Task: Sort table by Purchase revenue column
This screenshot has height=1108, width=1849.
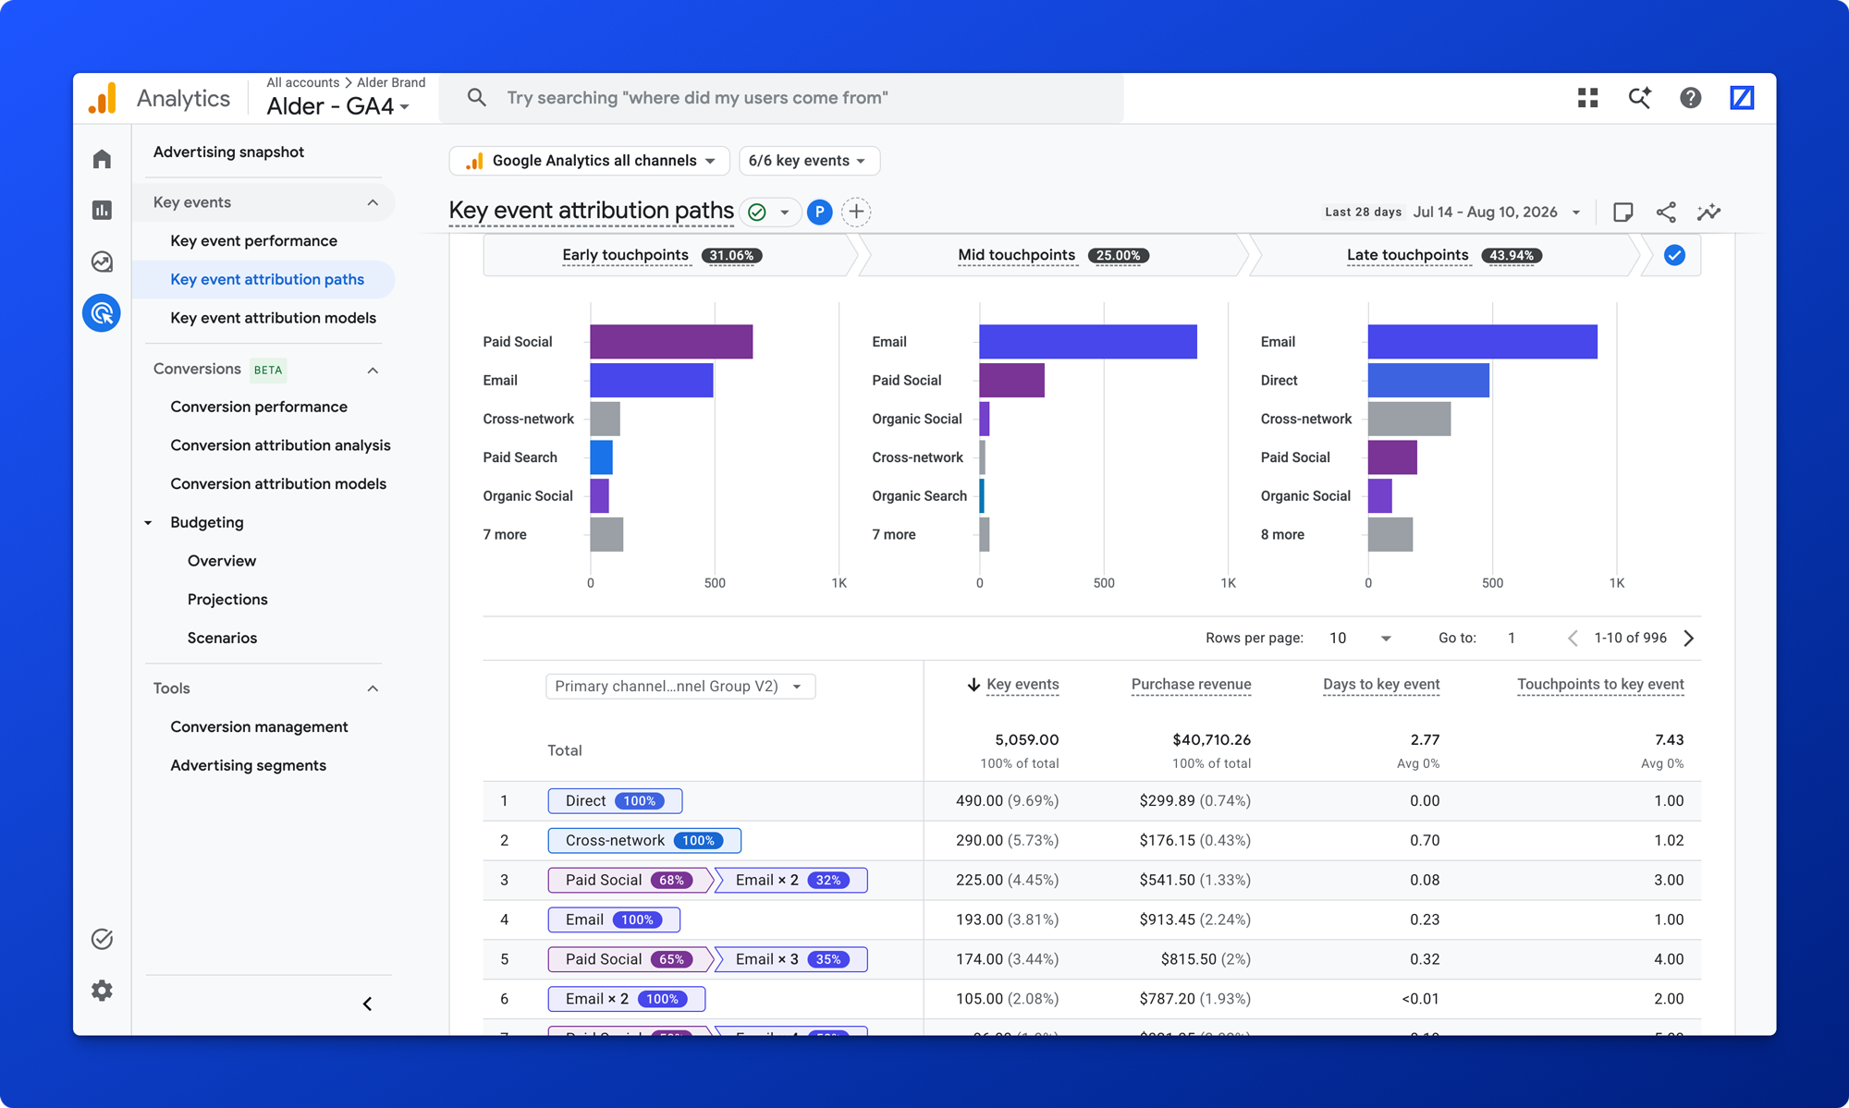Action: 1191,685
